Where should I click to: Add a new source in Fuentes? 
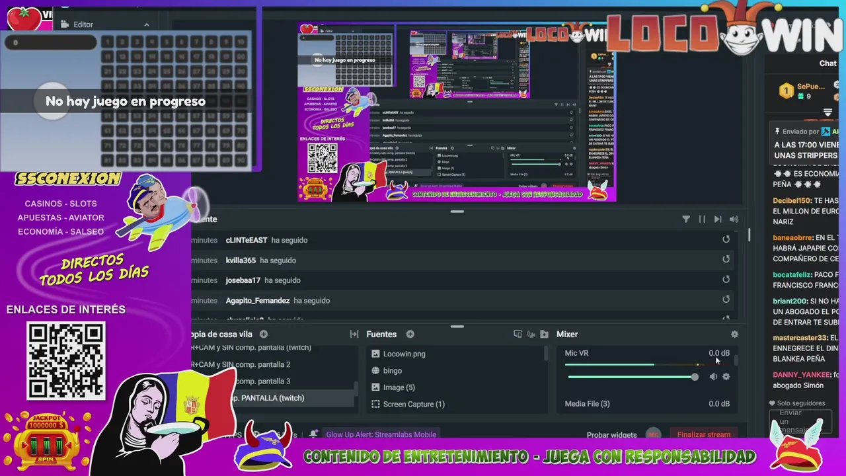coord(410,335)
